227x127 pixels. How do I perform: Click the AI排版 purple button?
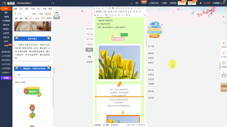click(x=6, y=78)
